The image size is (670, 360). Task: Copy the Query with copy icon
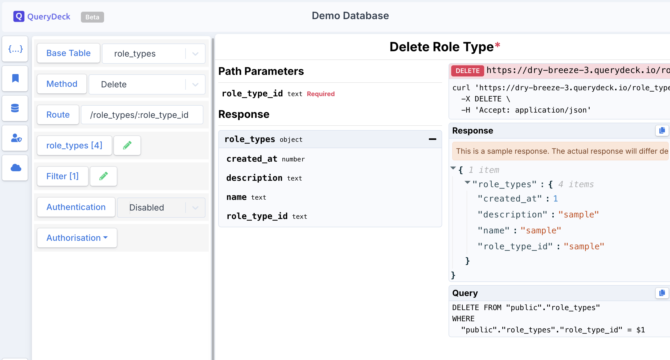662,293
